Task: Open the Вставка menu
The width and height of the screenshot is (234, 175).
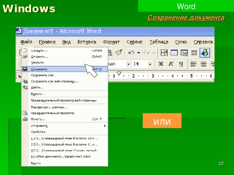Action: [x=87, y=42]
